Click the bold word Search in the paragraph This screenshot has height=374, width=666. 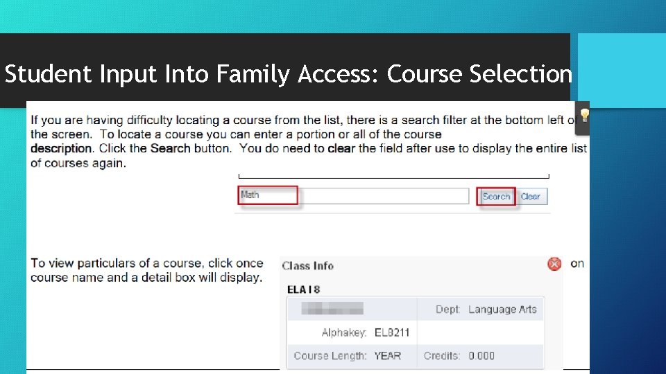point(171,148)
